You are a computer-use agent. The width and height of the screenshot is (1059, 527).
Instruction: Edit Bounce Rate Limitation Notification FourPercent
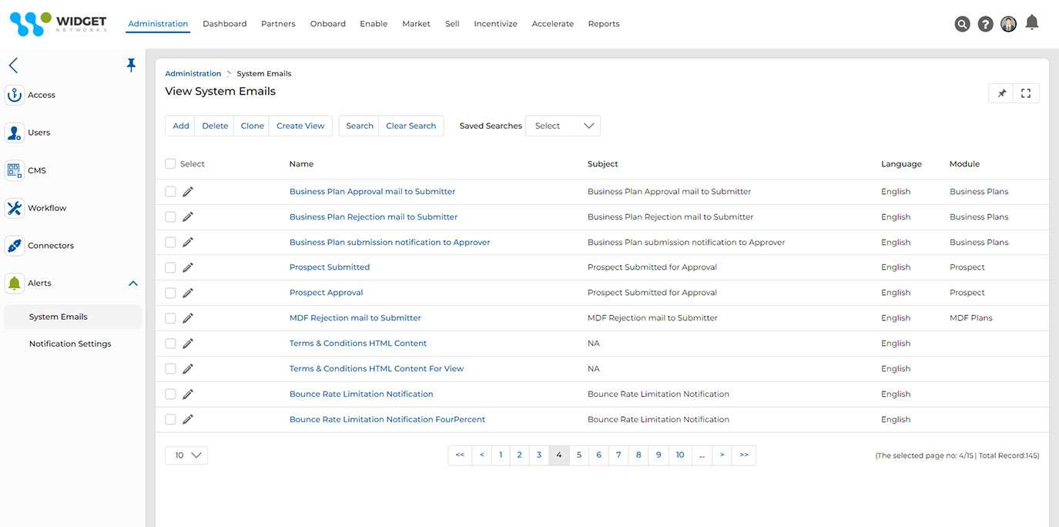[188, 419]
